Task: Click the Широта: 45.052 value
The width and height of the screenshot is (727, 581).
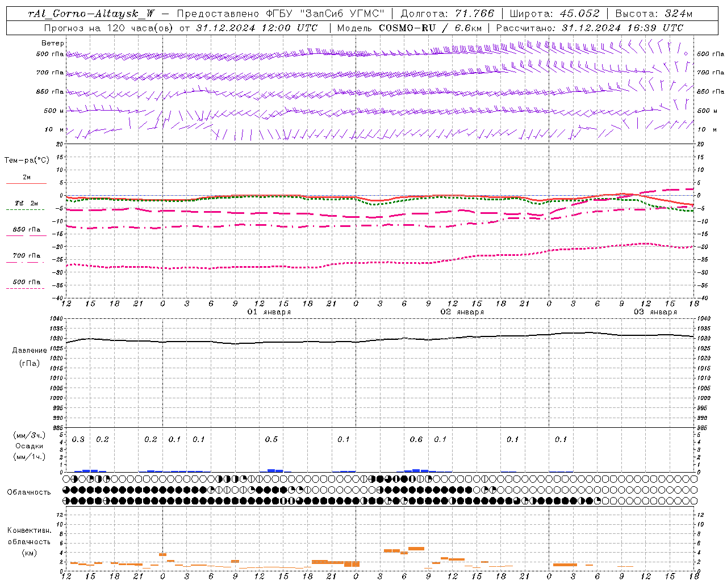Action: click(x=555, y=14)
